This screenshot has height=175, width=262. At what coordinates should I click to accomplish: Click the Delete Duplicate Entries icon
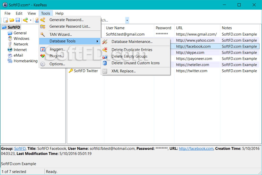coord(105,50)
